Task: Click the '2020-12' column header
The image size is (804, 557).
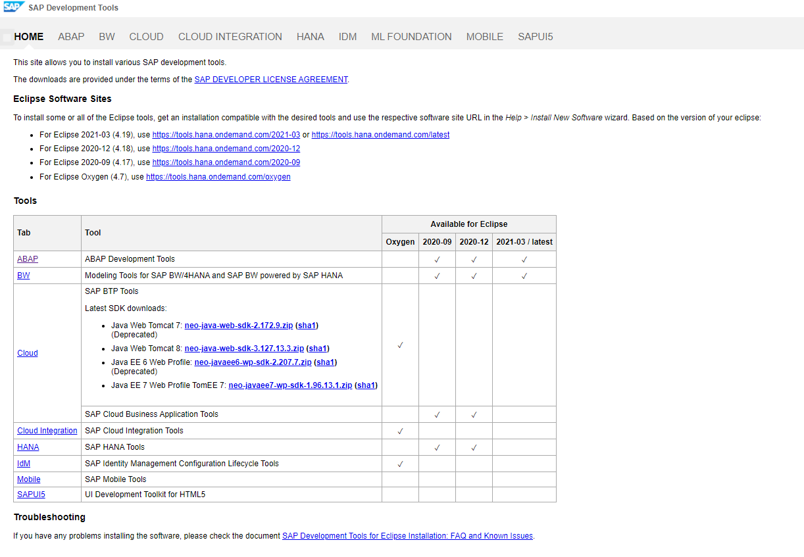Action: pos(474,242)
